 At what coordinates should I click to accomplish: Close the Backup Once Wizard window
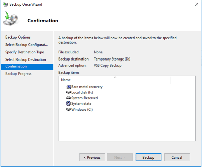(197, 4)
